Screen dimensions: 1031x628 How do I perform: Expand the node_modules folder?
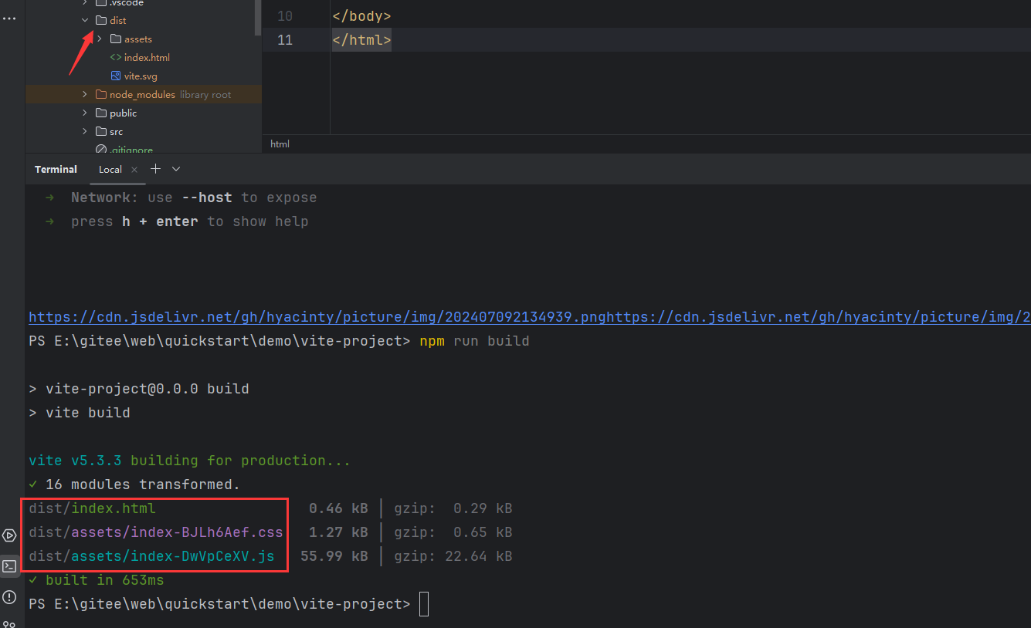click(85, 94)
